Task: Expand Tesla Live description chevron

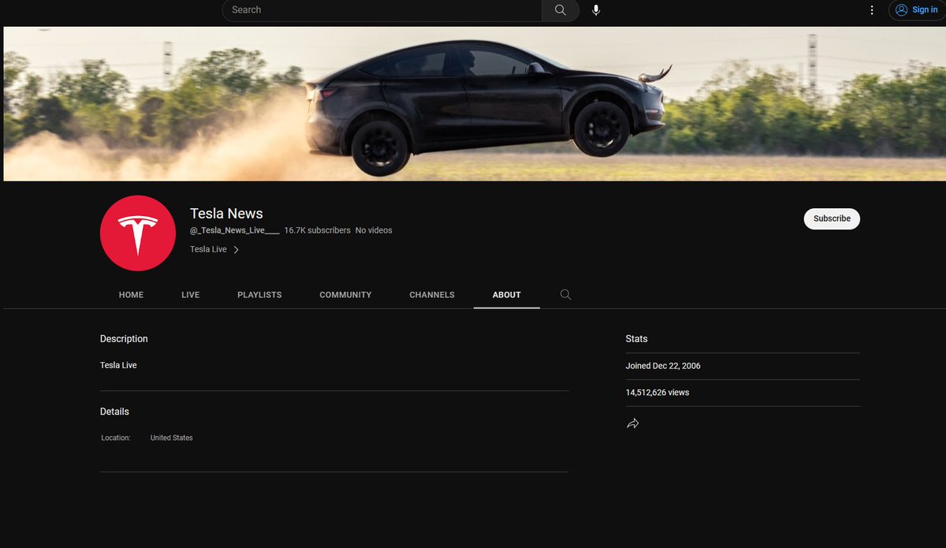Action: coord(236,249)
